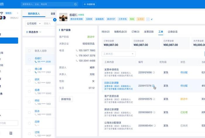Viewport: 205px width, 138px height.
Task: Open the 订单(3) tab
Action: [135, 32]
